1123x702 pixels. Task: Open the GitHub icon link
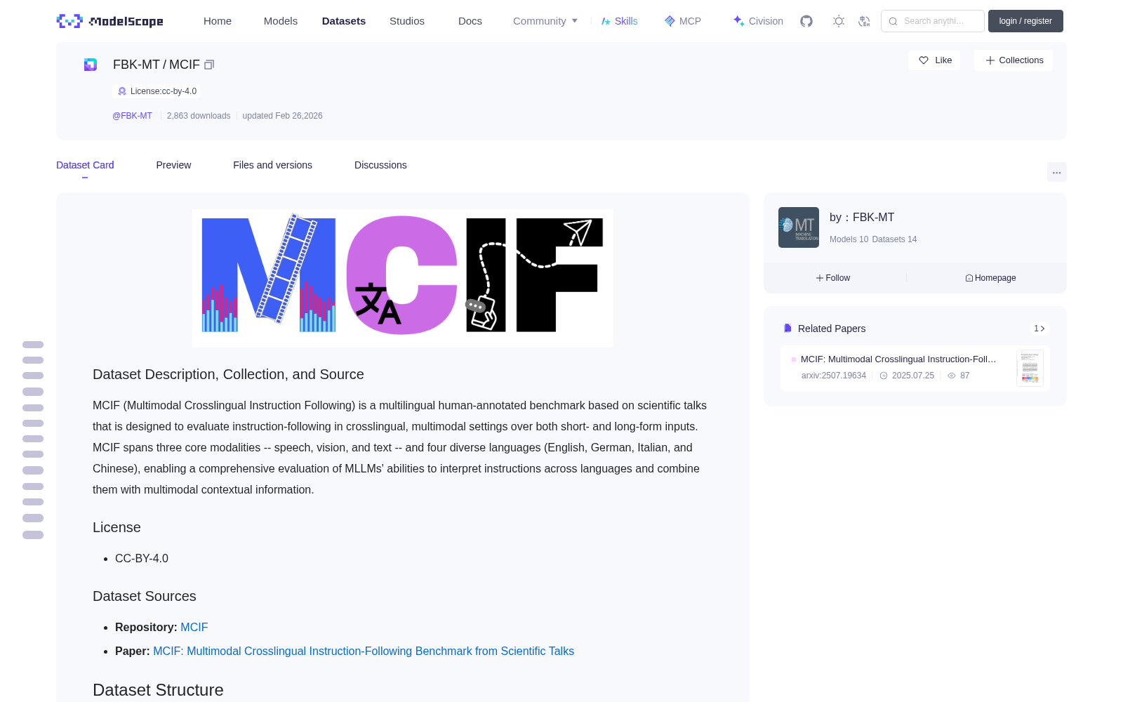pyautogui.click(x=806, y=21)
